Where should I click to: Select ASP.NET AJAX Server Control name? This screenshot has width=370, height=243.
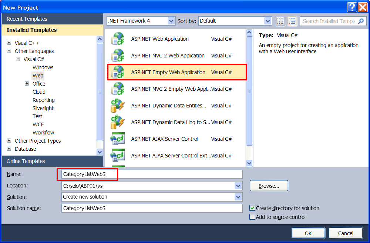click(165, 139)
